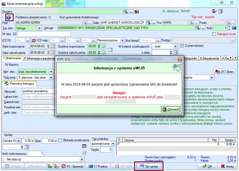Click the ellipsis button of the Gab. field
The height and width of the screenshot is (171, 239).
(154, 23)
